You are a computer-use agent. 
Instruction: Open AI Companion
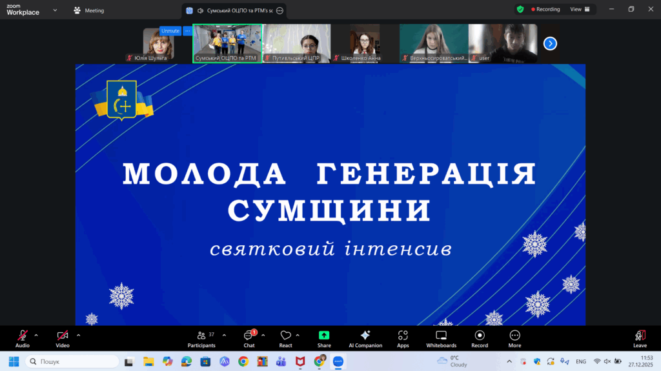(365, 338)
